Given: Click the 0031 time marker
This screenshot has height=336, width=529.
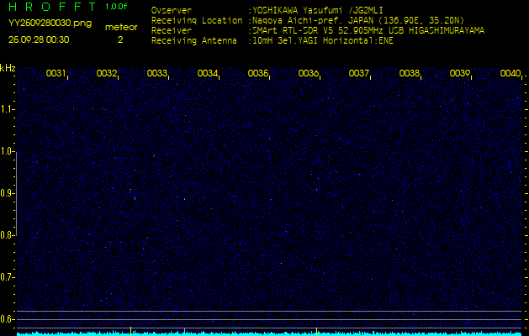Looking at the screenshot, I should [x=56, y=74].
